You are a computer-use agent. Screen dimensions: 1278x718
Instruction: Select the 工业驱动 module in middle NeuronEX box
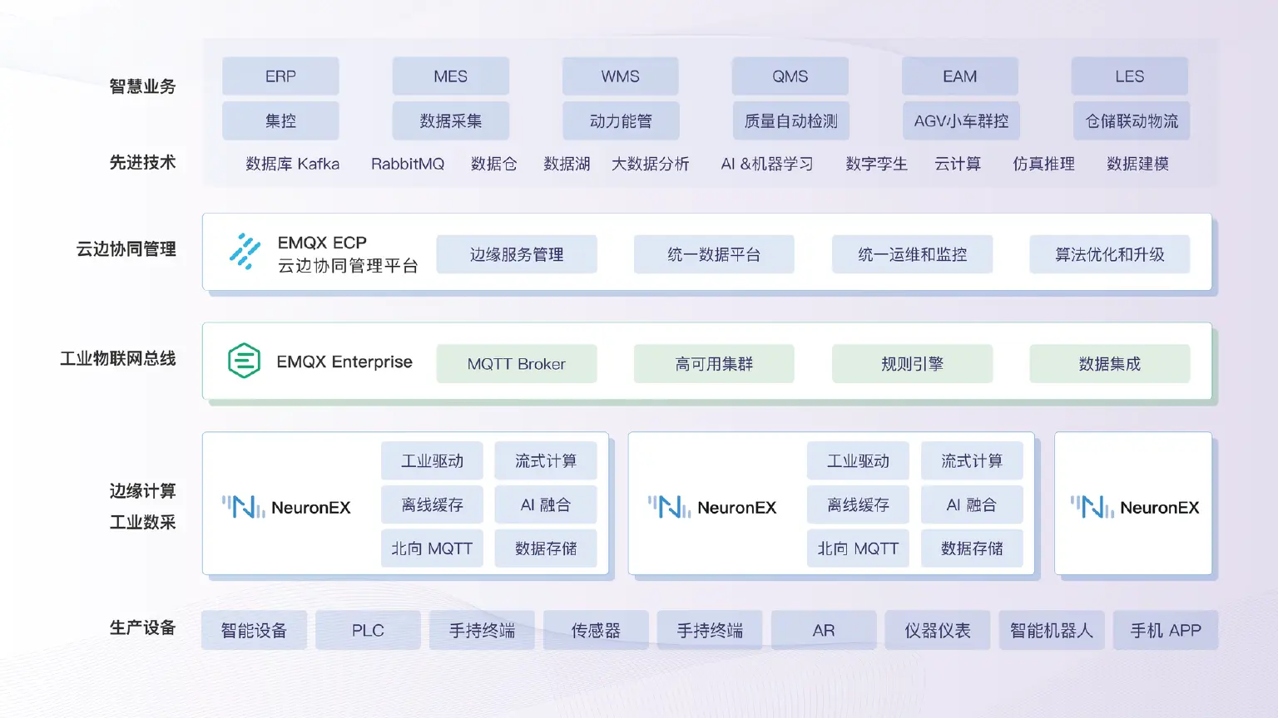pos(858,460)
